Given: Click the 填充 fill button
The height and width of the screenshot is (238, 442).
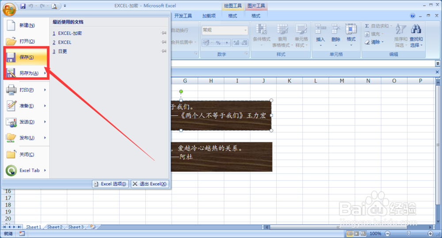Looking at the screenshot, I should [x=374, y=34].
